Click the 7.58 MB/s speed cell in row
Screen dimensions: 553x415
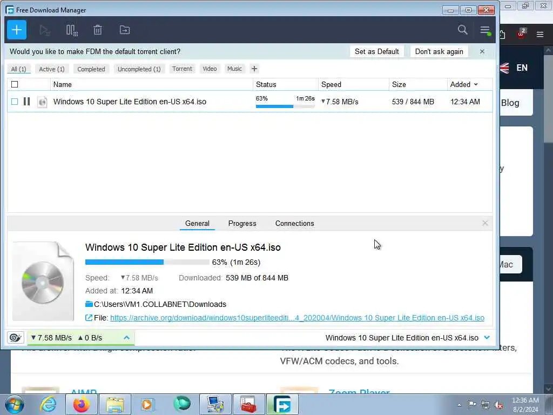click(x=340, y=102)
